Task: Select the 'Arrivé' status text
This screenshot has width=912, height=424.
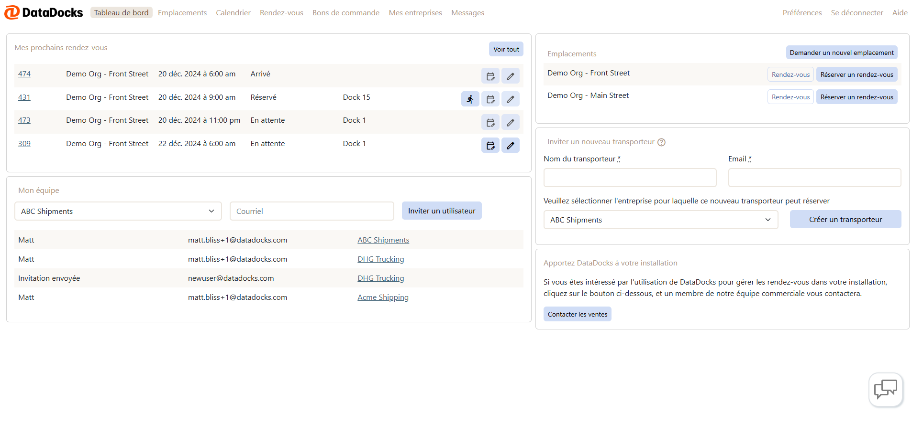Action: pyautogui.click(x=260, y=74)
